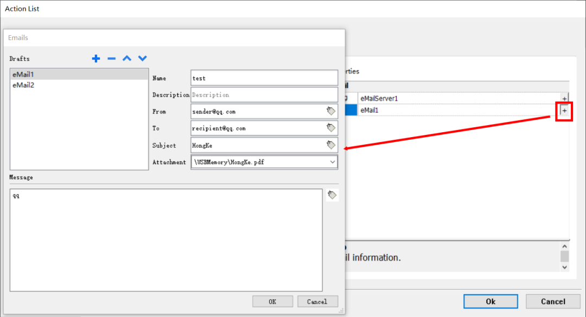Select eMail1 in the Drafts list
Image resolution: width=586 pixels, height=317 pixels.
coord(79,74)
